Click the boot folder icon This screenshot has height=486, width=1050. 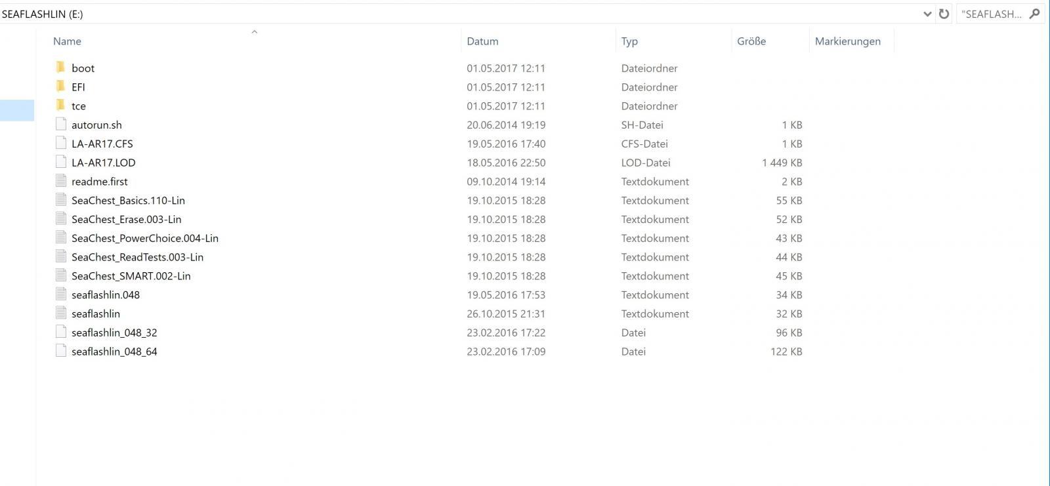[60, 68]
